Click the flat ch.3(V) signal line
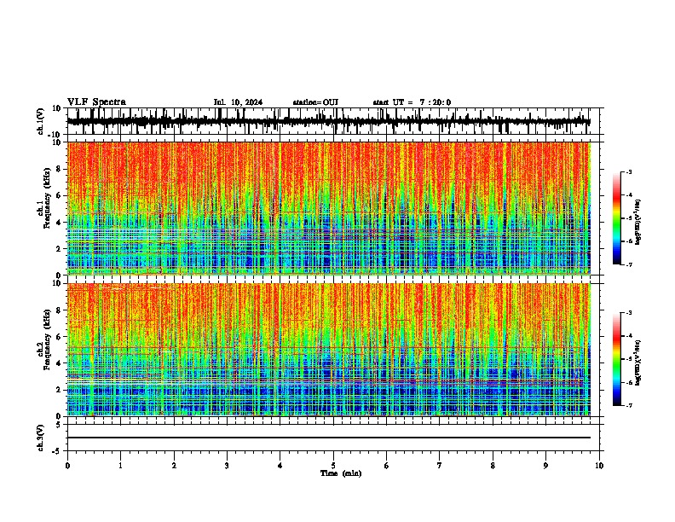Screen dimensions: 675x522 pos(328,438)
